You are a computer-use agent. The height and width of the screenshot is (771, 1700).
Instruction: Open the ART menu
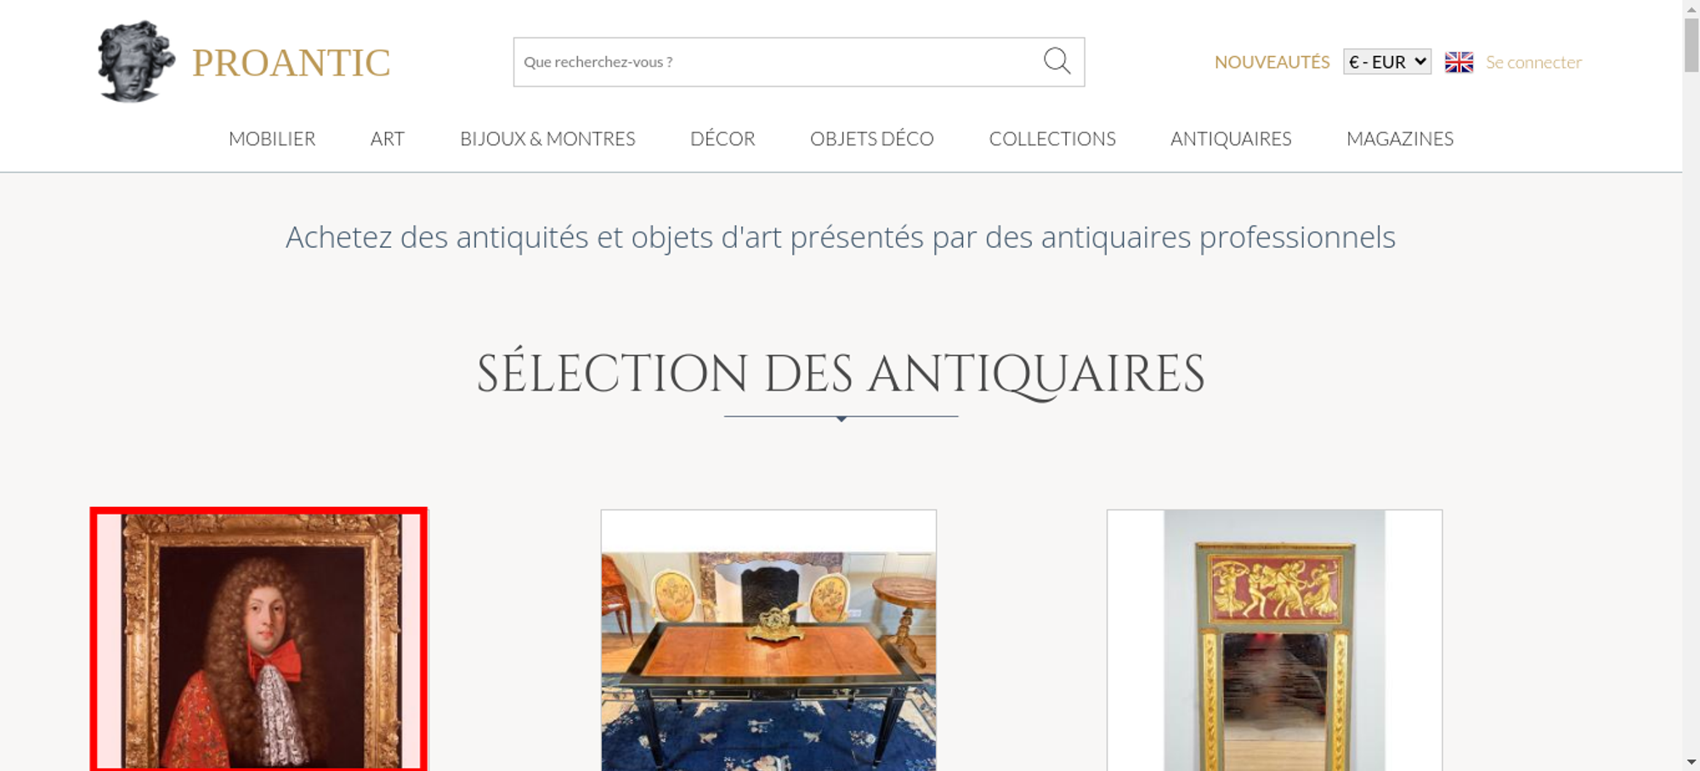pos(388,138)
